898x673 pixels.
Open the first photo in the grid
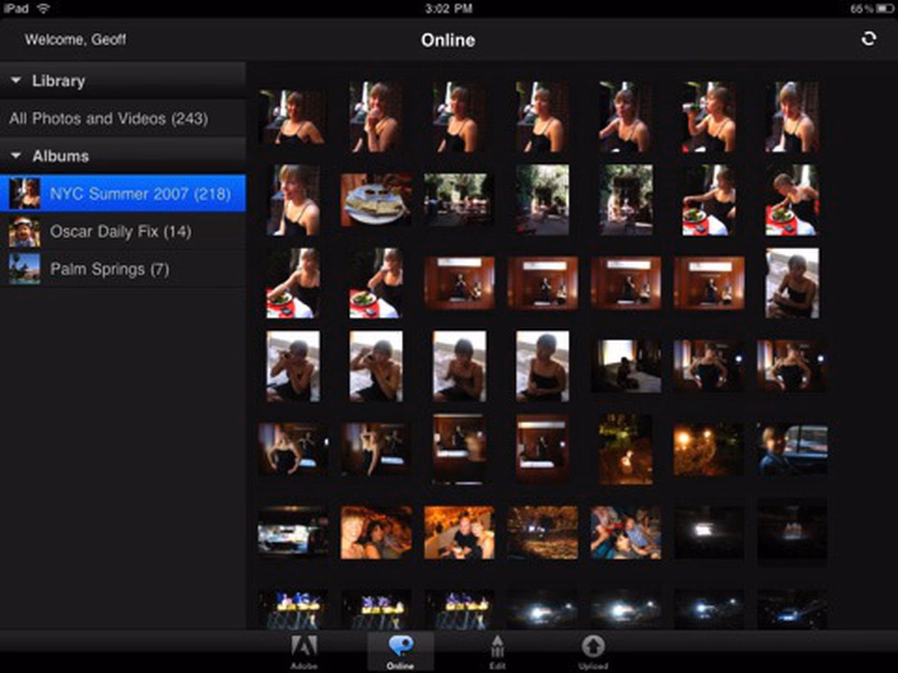pos(294,118)
